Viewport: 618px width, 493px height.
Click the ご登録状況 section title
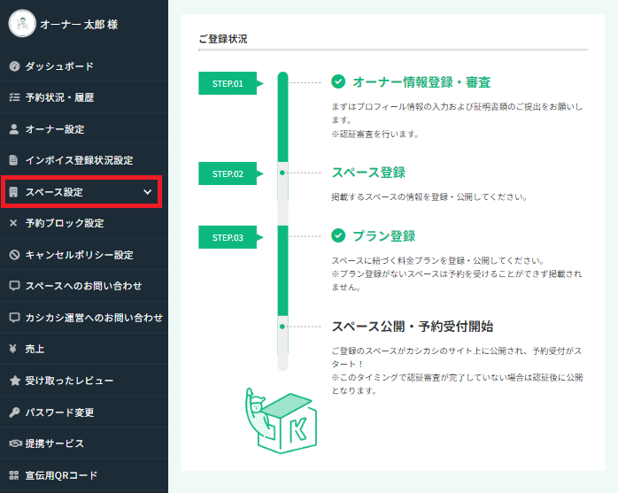223,39
